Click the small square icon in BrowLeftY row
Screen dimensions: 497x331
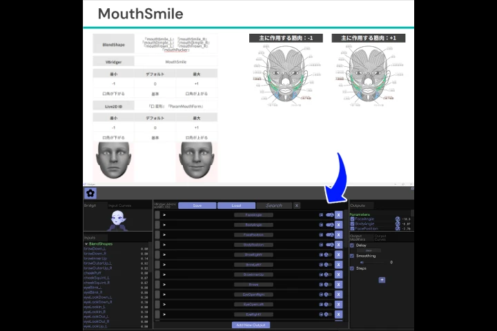coord(321,265)
